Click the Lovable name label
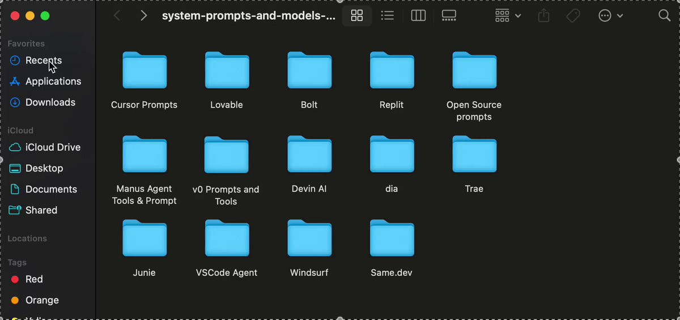The image size is (680, 320). click(227, 105)
